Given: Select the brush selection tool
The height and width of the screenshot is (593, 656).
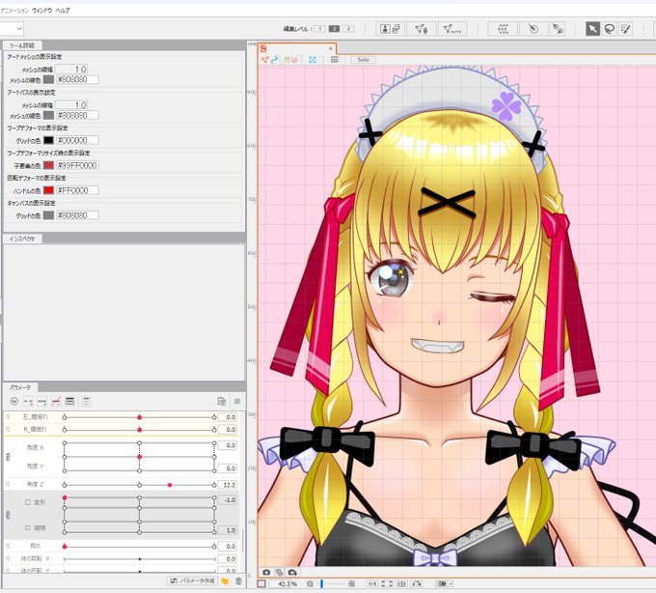Looking at the screenshot, I should click(x=625, y=29).
